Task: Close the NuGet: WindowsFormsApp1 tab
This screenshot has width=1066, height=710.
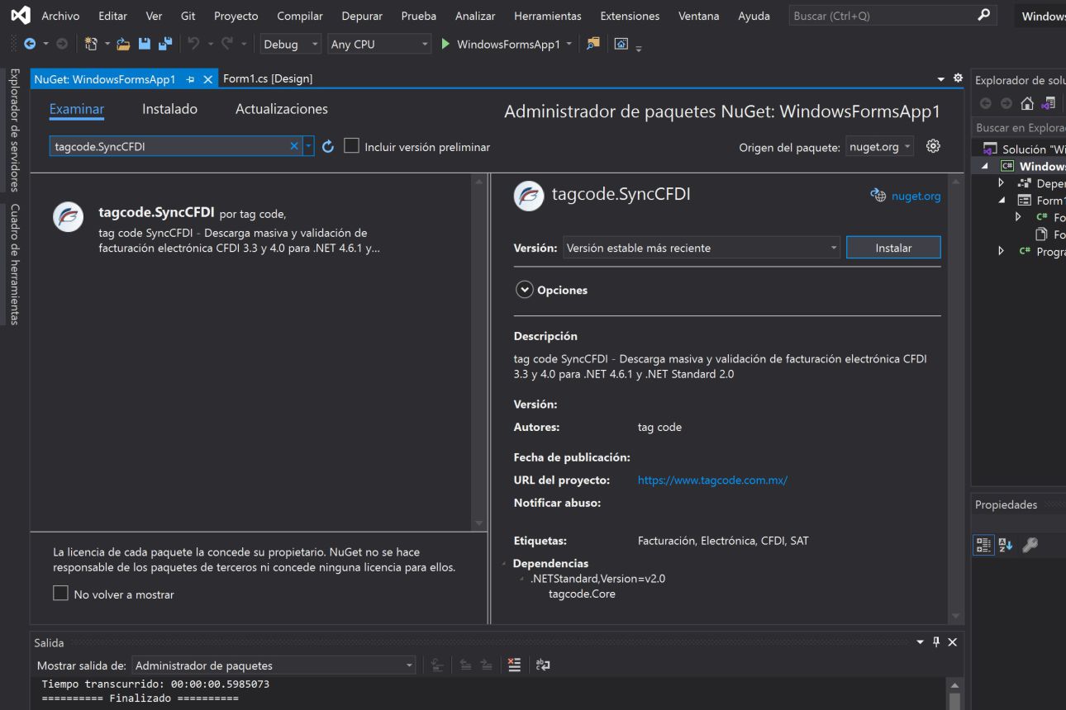Action: tap(207, 79)
